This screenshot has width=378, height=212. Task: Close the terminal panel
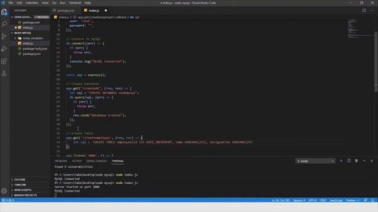(372, 161)
